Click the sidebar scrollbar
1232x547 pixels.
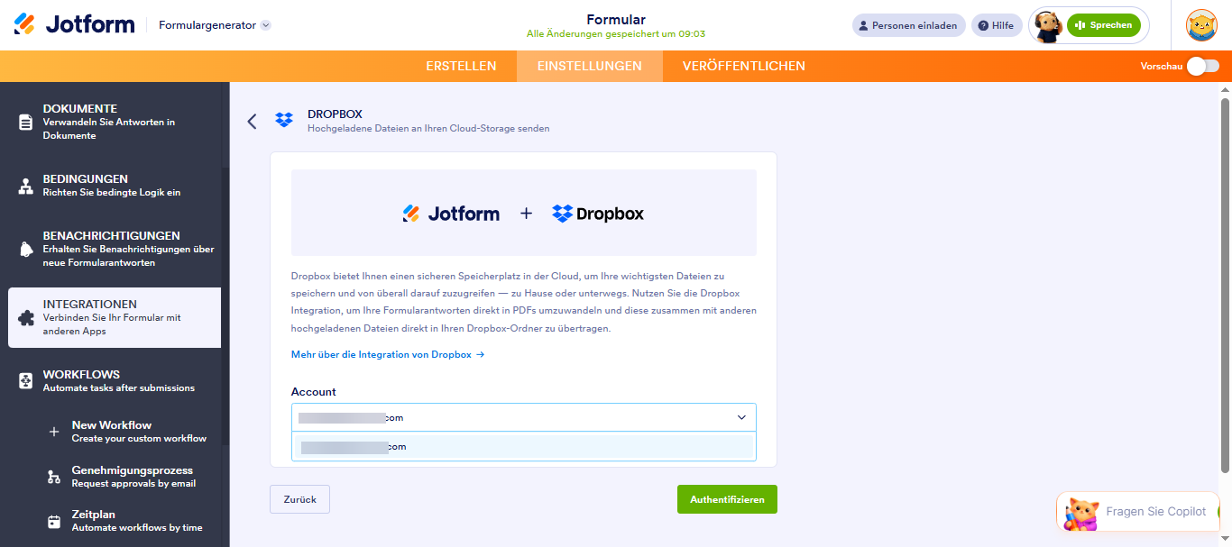pyautogui.click(x=225, y=306)
